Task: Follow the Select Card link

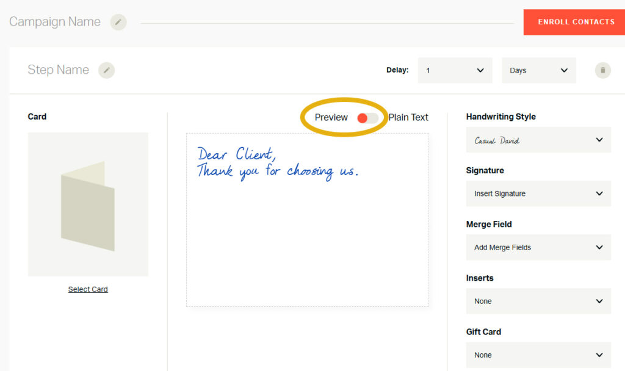Action: 88,289
